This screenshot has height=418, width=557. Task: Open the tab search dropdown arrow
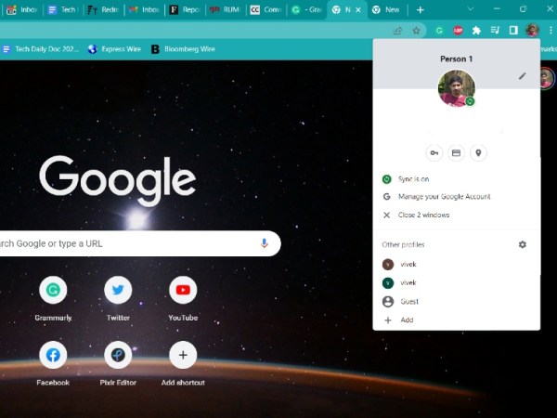click(x=471, y=9)
